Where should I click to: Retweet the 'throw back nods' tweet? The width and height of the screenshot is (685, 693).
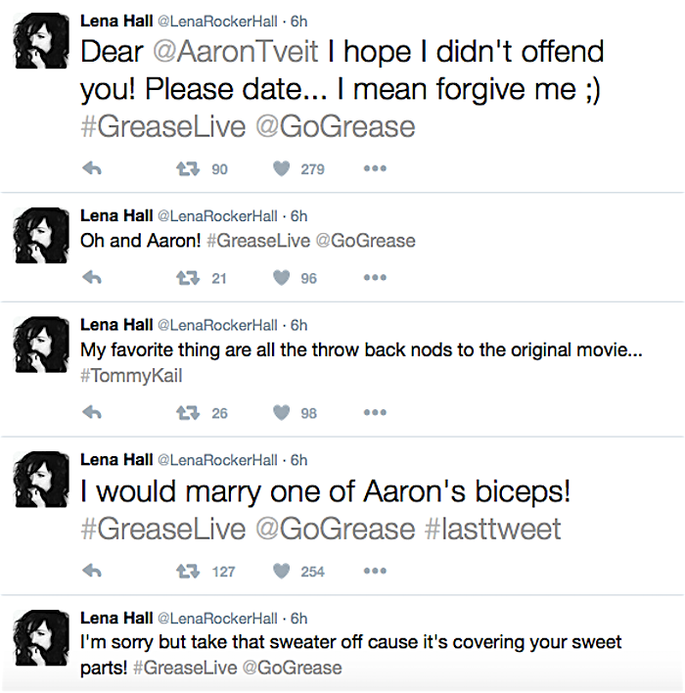click(x=186, y=413)
